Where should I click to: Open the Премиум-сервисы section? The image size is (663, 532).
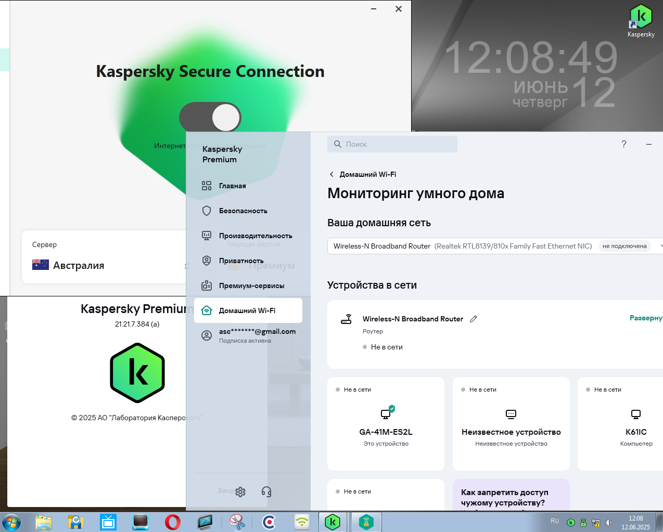tap(248, 286)
